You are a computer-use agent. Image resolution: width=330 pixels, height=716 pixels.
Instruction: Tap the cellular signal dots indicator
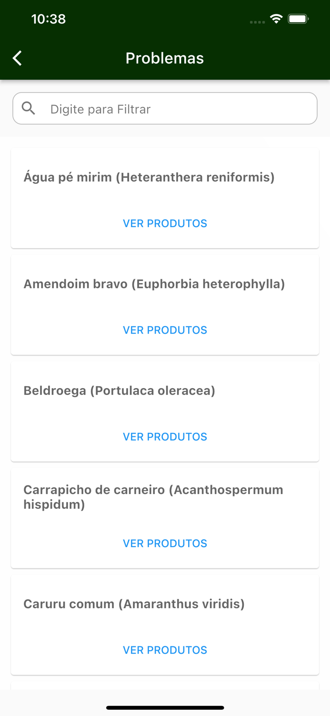pos(257,22)
